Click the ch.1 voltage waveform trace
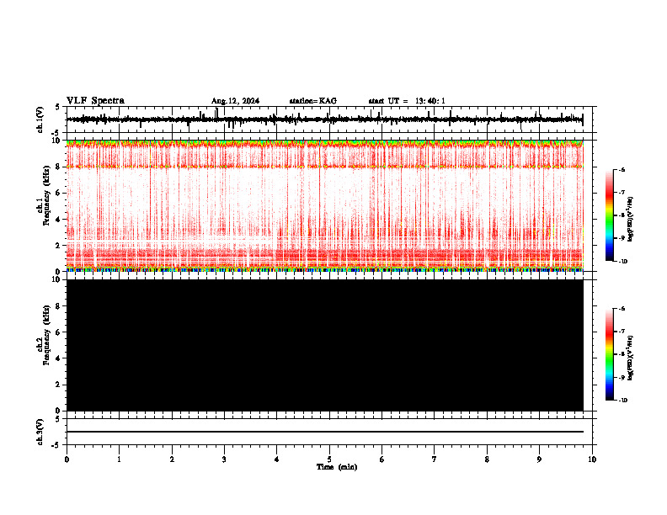 [x=324, y=119]
